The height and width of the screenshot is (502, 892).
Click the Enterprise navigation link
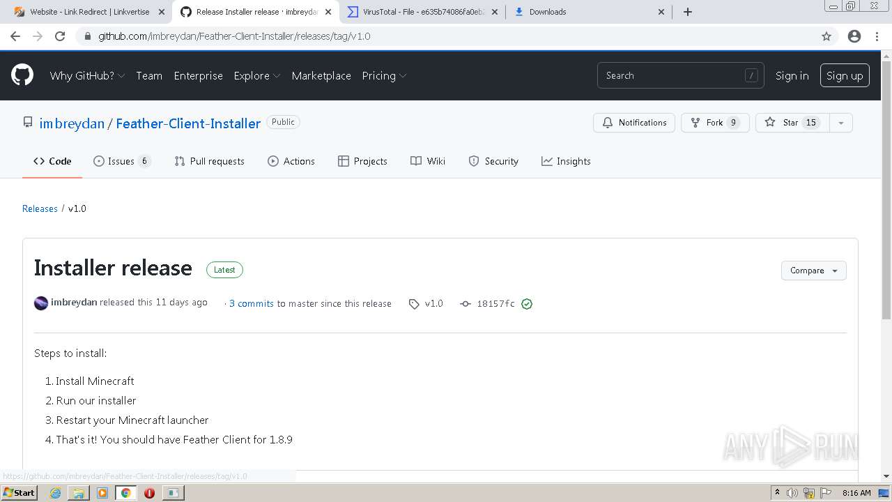(x=198, y=75)
